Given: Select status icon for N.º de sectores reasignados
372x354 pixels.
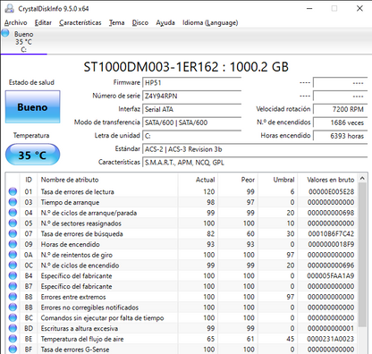Looking at the screenshot, I should pyautogui.click(x=13, y=223).
